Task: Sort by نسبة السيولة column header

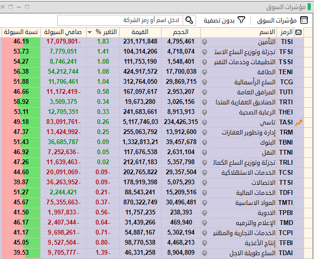Action: (x=21, y=32)
